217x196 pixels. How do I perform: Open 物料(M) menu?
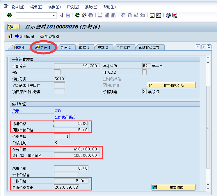(x=18, y=7)
